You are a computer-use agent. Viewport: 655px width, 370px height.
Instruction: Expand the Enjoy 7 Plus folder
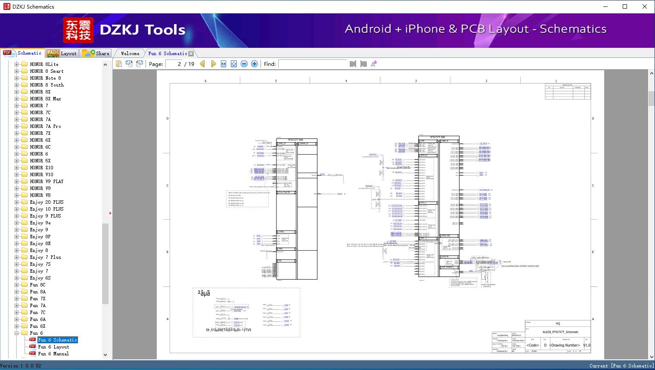tap(16, 257)
